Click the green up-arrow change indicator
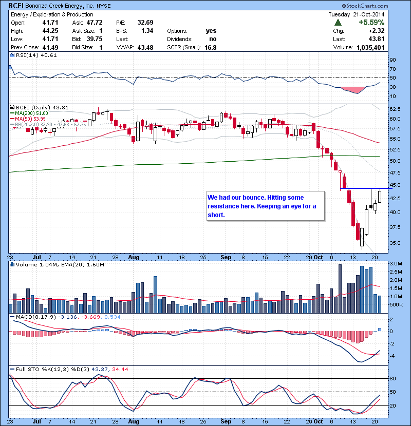This screenshot has height=426, width=411. [x=338, y=22]
